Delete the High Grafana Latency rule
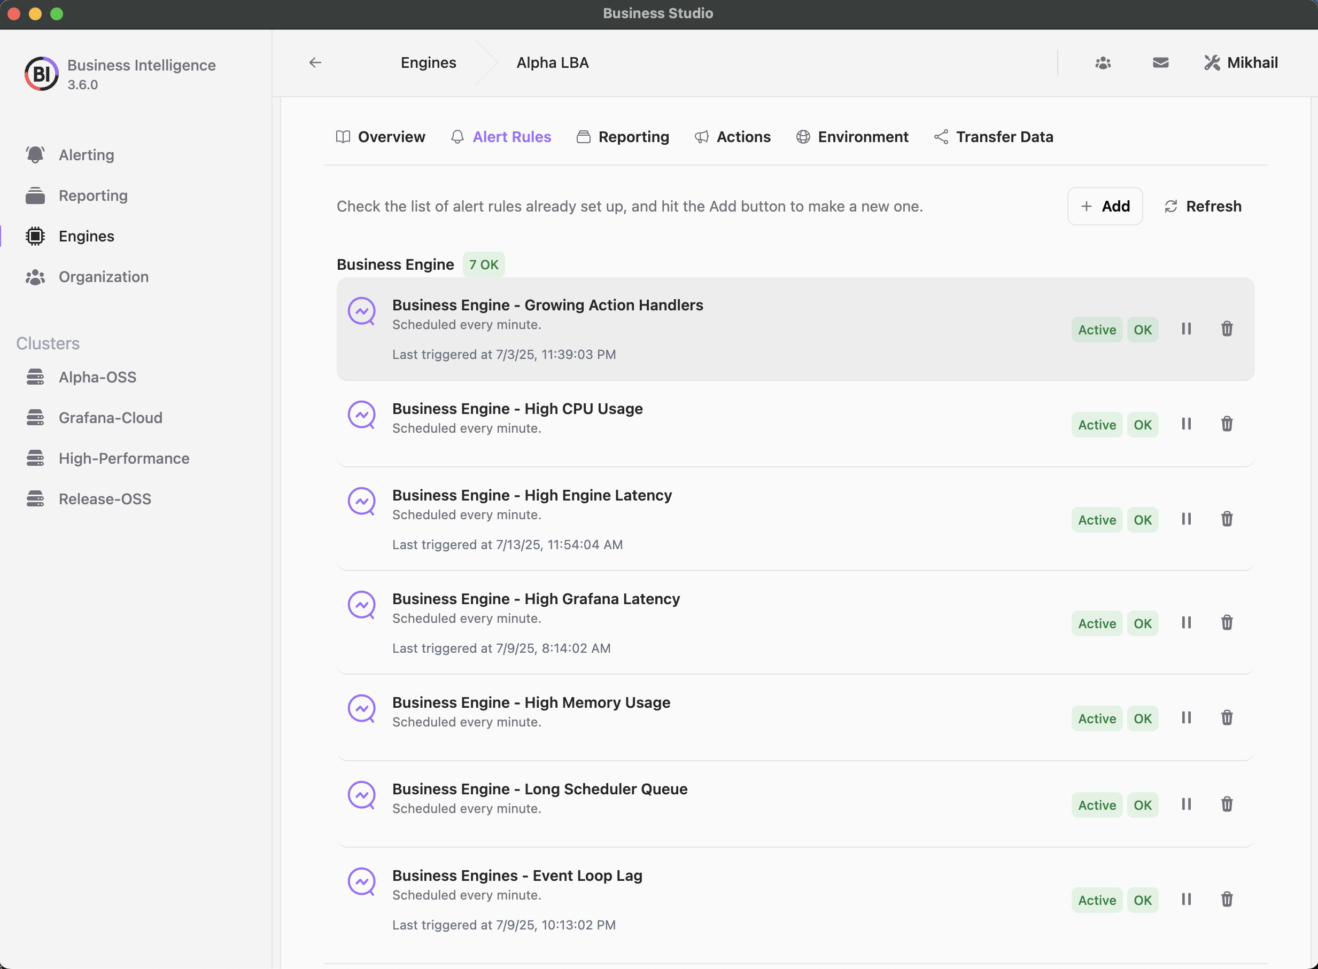Screen dimensions: 1318x969 (1227, 623)
